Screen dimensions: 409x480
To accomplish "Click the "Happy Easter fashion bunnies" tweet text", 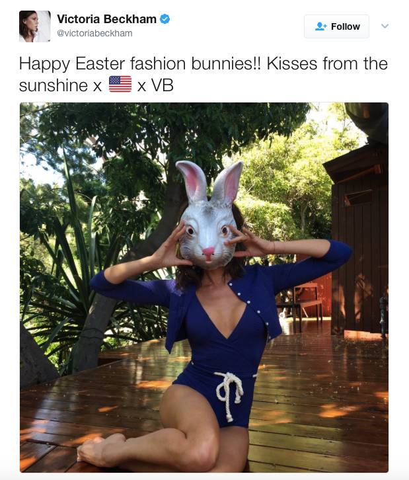I will click(140, 63).
